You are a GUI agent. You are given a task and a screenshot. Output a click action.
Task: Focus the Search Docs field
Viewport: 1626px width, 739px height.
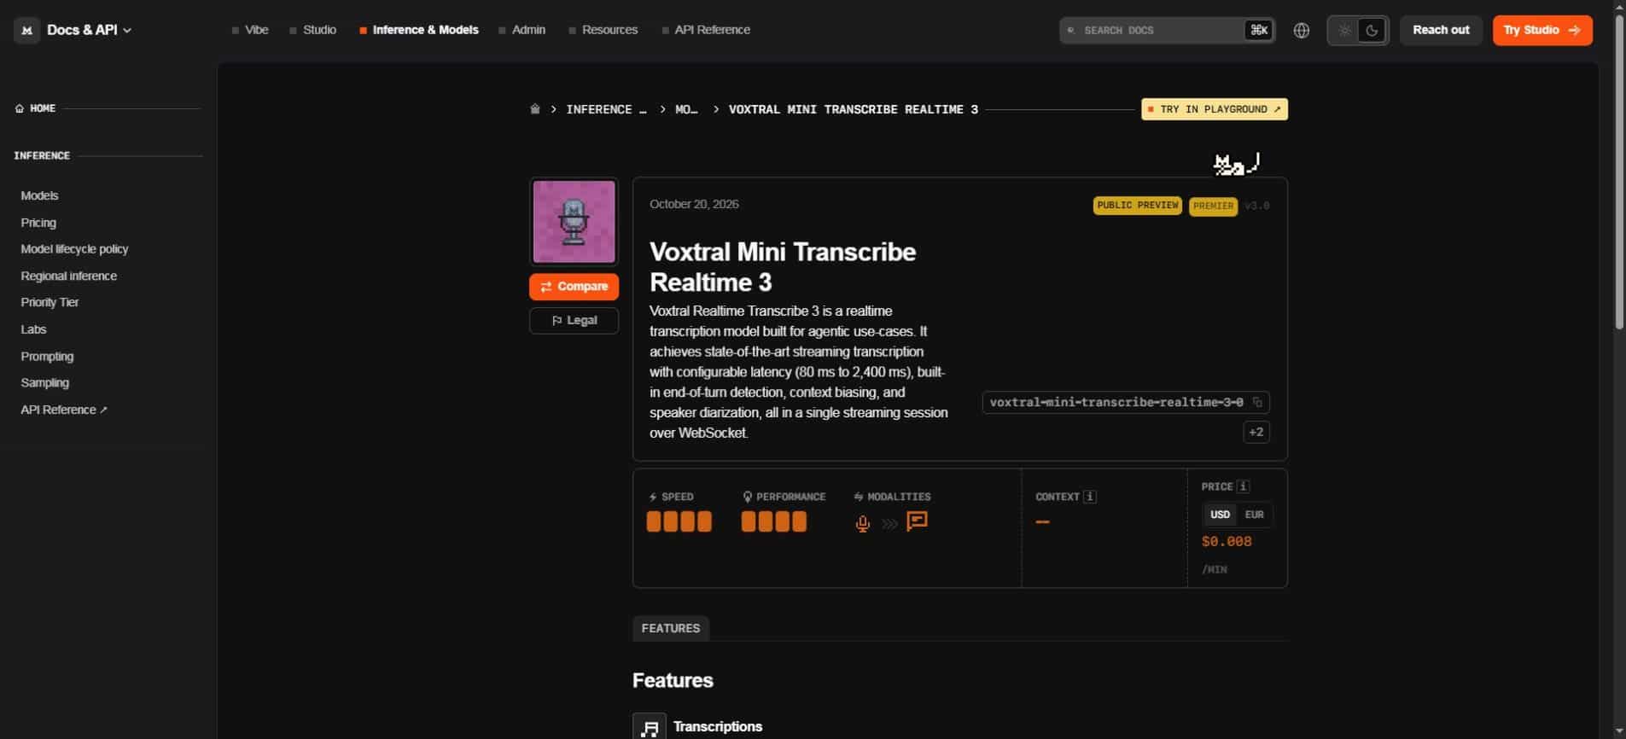[x=1167, y=30]
